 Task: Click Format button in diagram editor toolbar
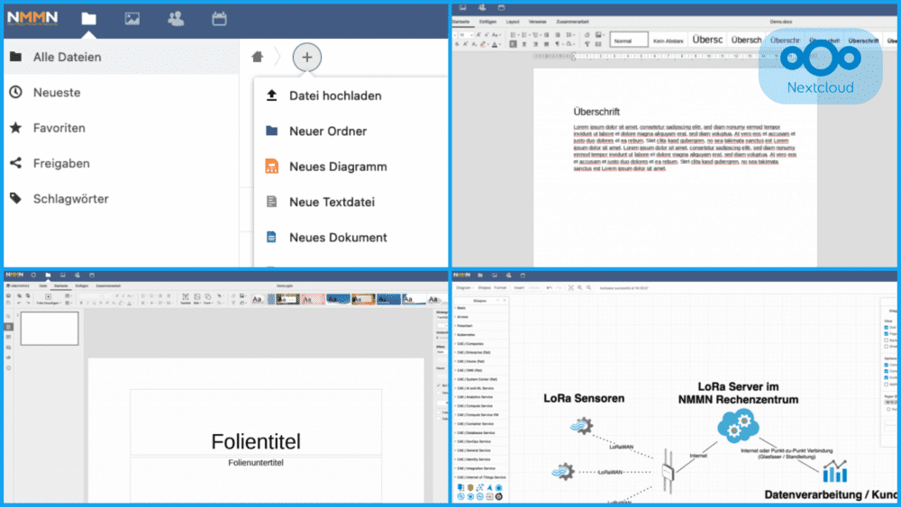point(500,287)
